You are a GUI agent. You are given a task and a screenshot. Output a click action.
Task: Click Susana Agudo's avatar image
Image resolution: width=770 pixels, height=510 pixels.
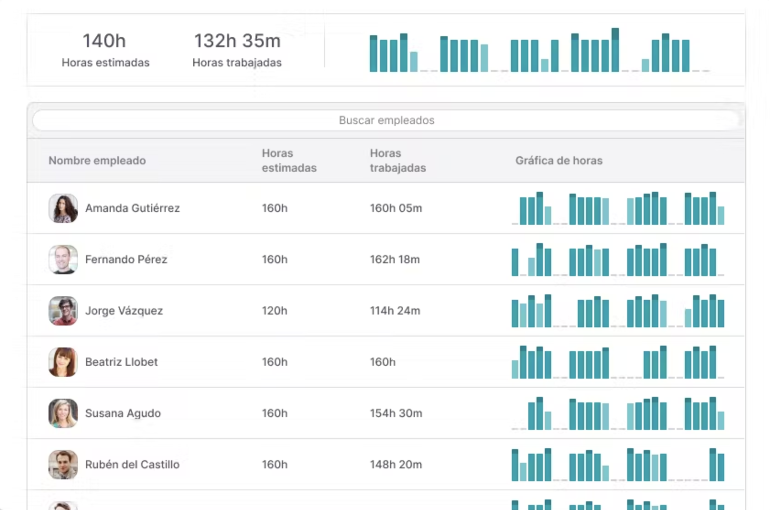click(63, 413)
